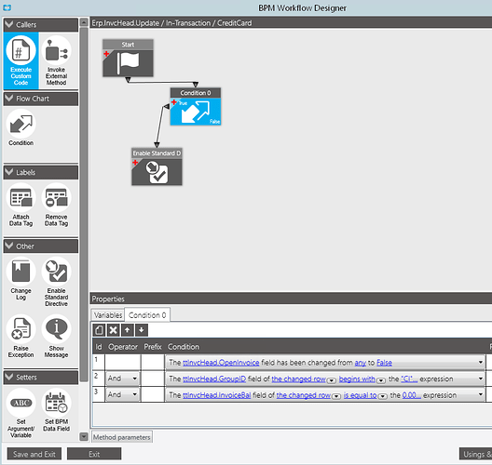Open the 'begins with' comparison dropdown
Image resolution: width=492 pixels, height=465 pixels.
(x=381, y=380)
